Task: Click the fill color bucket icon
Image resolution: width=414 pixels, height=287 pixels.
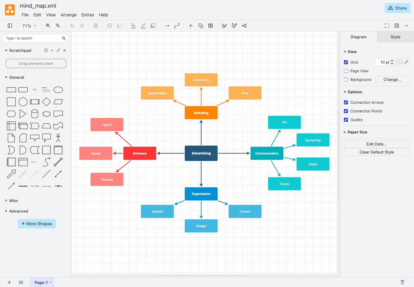Action: [133, 26]
